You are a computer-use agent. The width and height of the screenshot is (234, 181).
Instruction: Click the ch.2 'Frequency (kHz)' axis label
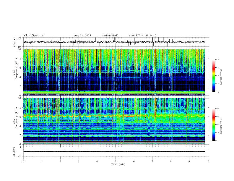click(17, 118)
